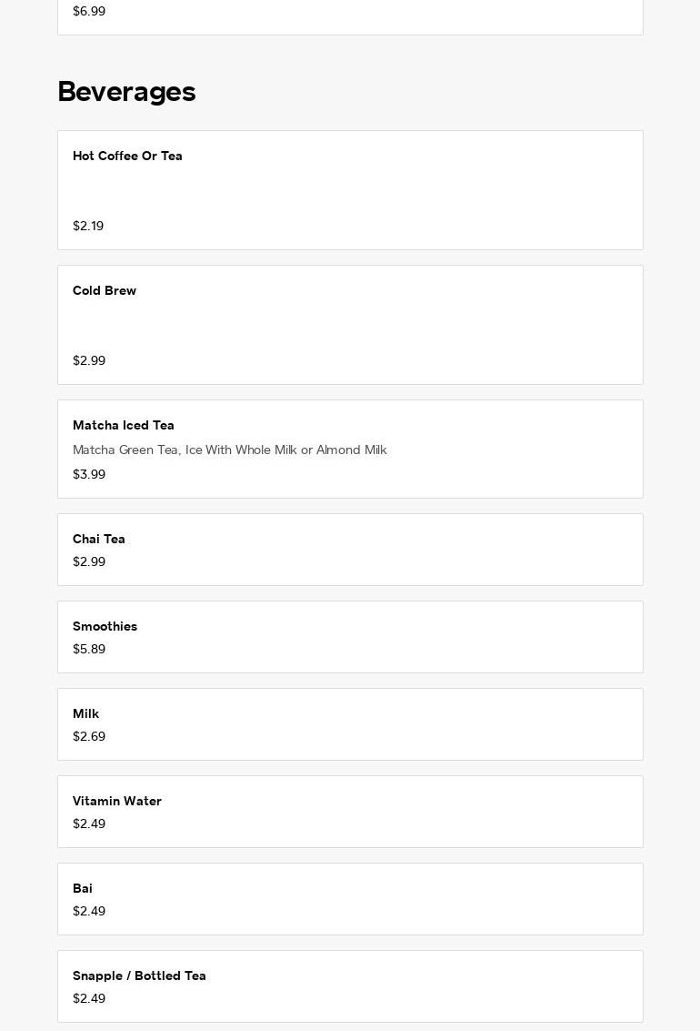Click the $2.19 Hot Coffee price
The height and width of the screenshot is (1031, 700).
point(88,227)
